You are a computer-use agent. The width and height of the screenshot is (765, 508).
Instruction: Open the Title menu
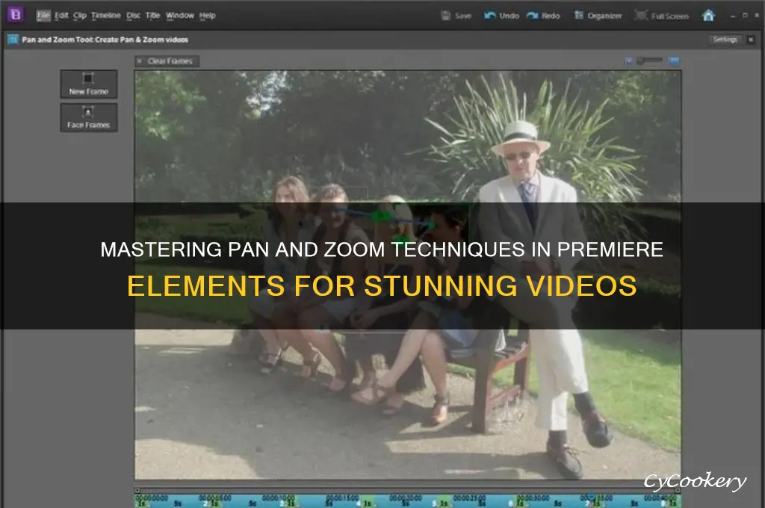coord(152,16)
